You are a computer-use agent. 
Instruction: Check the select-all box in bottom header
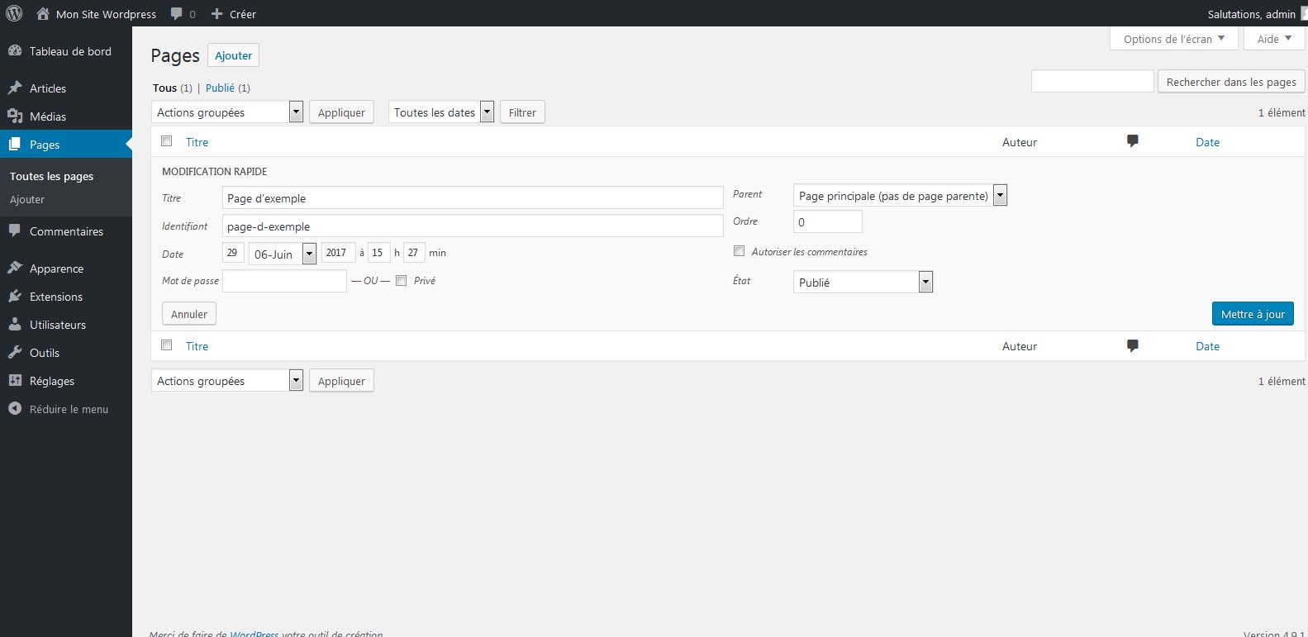pyautogui.click(x=167, y=345)
